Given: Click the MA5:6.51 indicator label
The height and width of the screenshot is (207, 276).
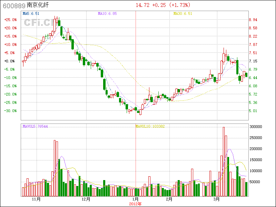Looking at the screenshot, I should pos(31,13).
